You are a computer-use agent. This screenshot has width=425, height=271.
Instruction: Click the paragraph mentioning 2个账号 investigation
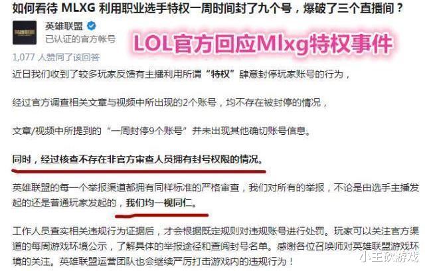170,103
